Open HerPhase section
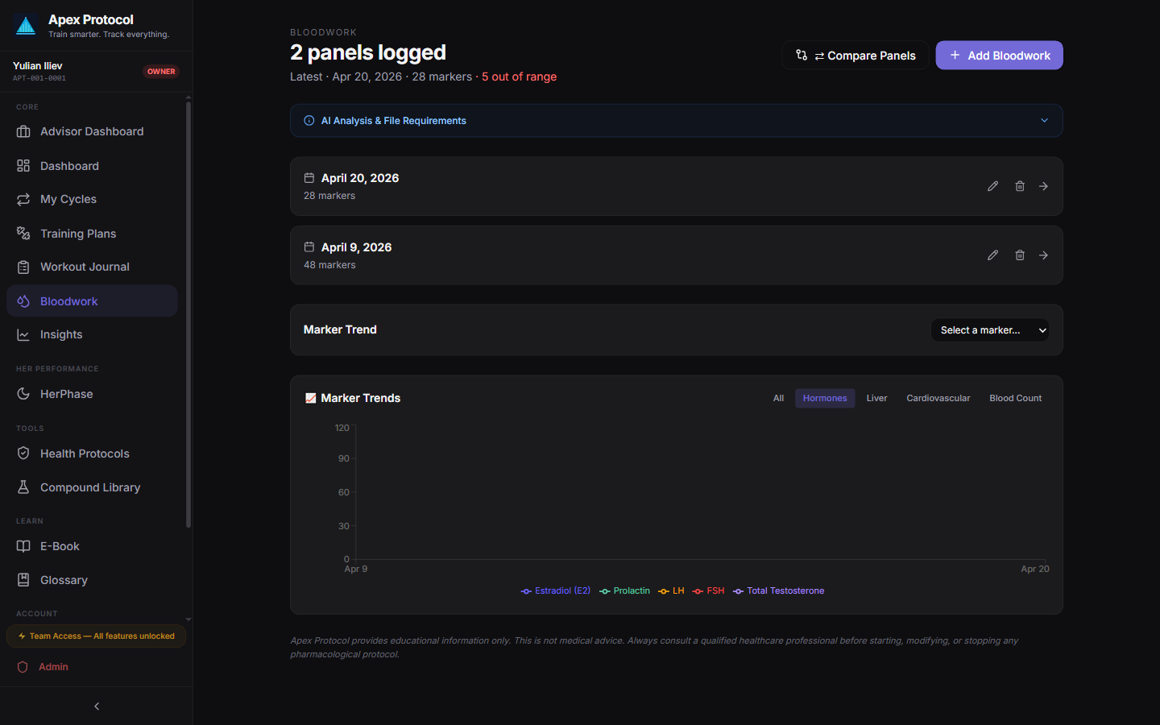 pyautogui.click(x=92, y=394)
